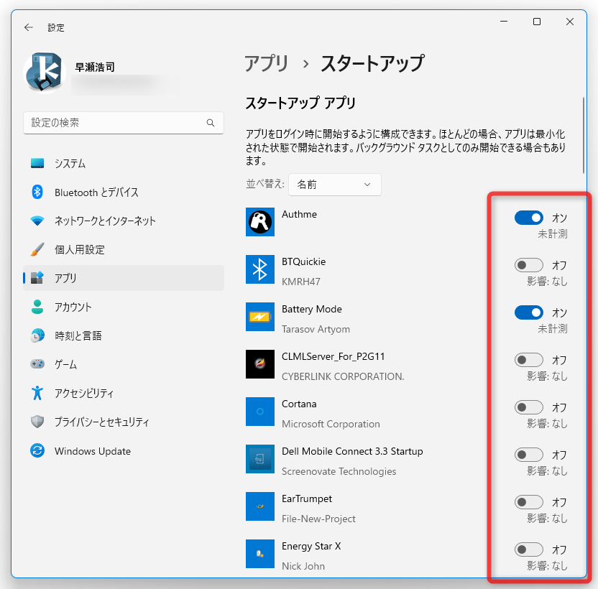This screenshot has width=598, height=589.
Task: Click the Dell Mobile Connect app icon
Action: pos(260,459)
